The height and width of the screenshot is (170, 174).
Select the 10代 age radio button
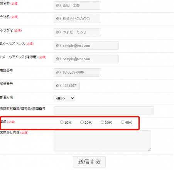(62, 122)
